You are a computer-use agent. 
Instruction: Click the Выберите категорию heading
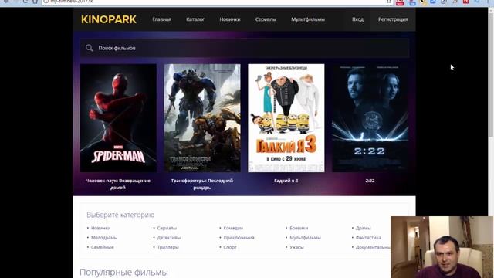pos(120,215)
